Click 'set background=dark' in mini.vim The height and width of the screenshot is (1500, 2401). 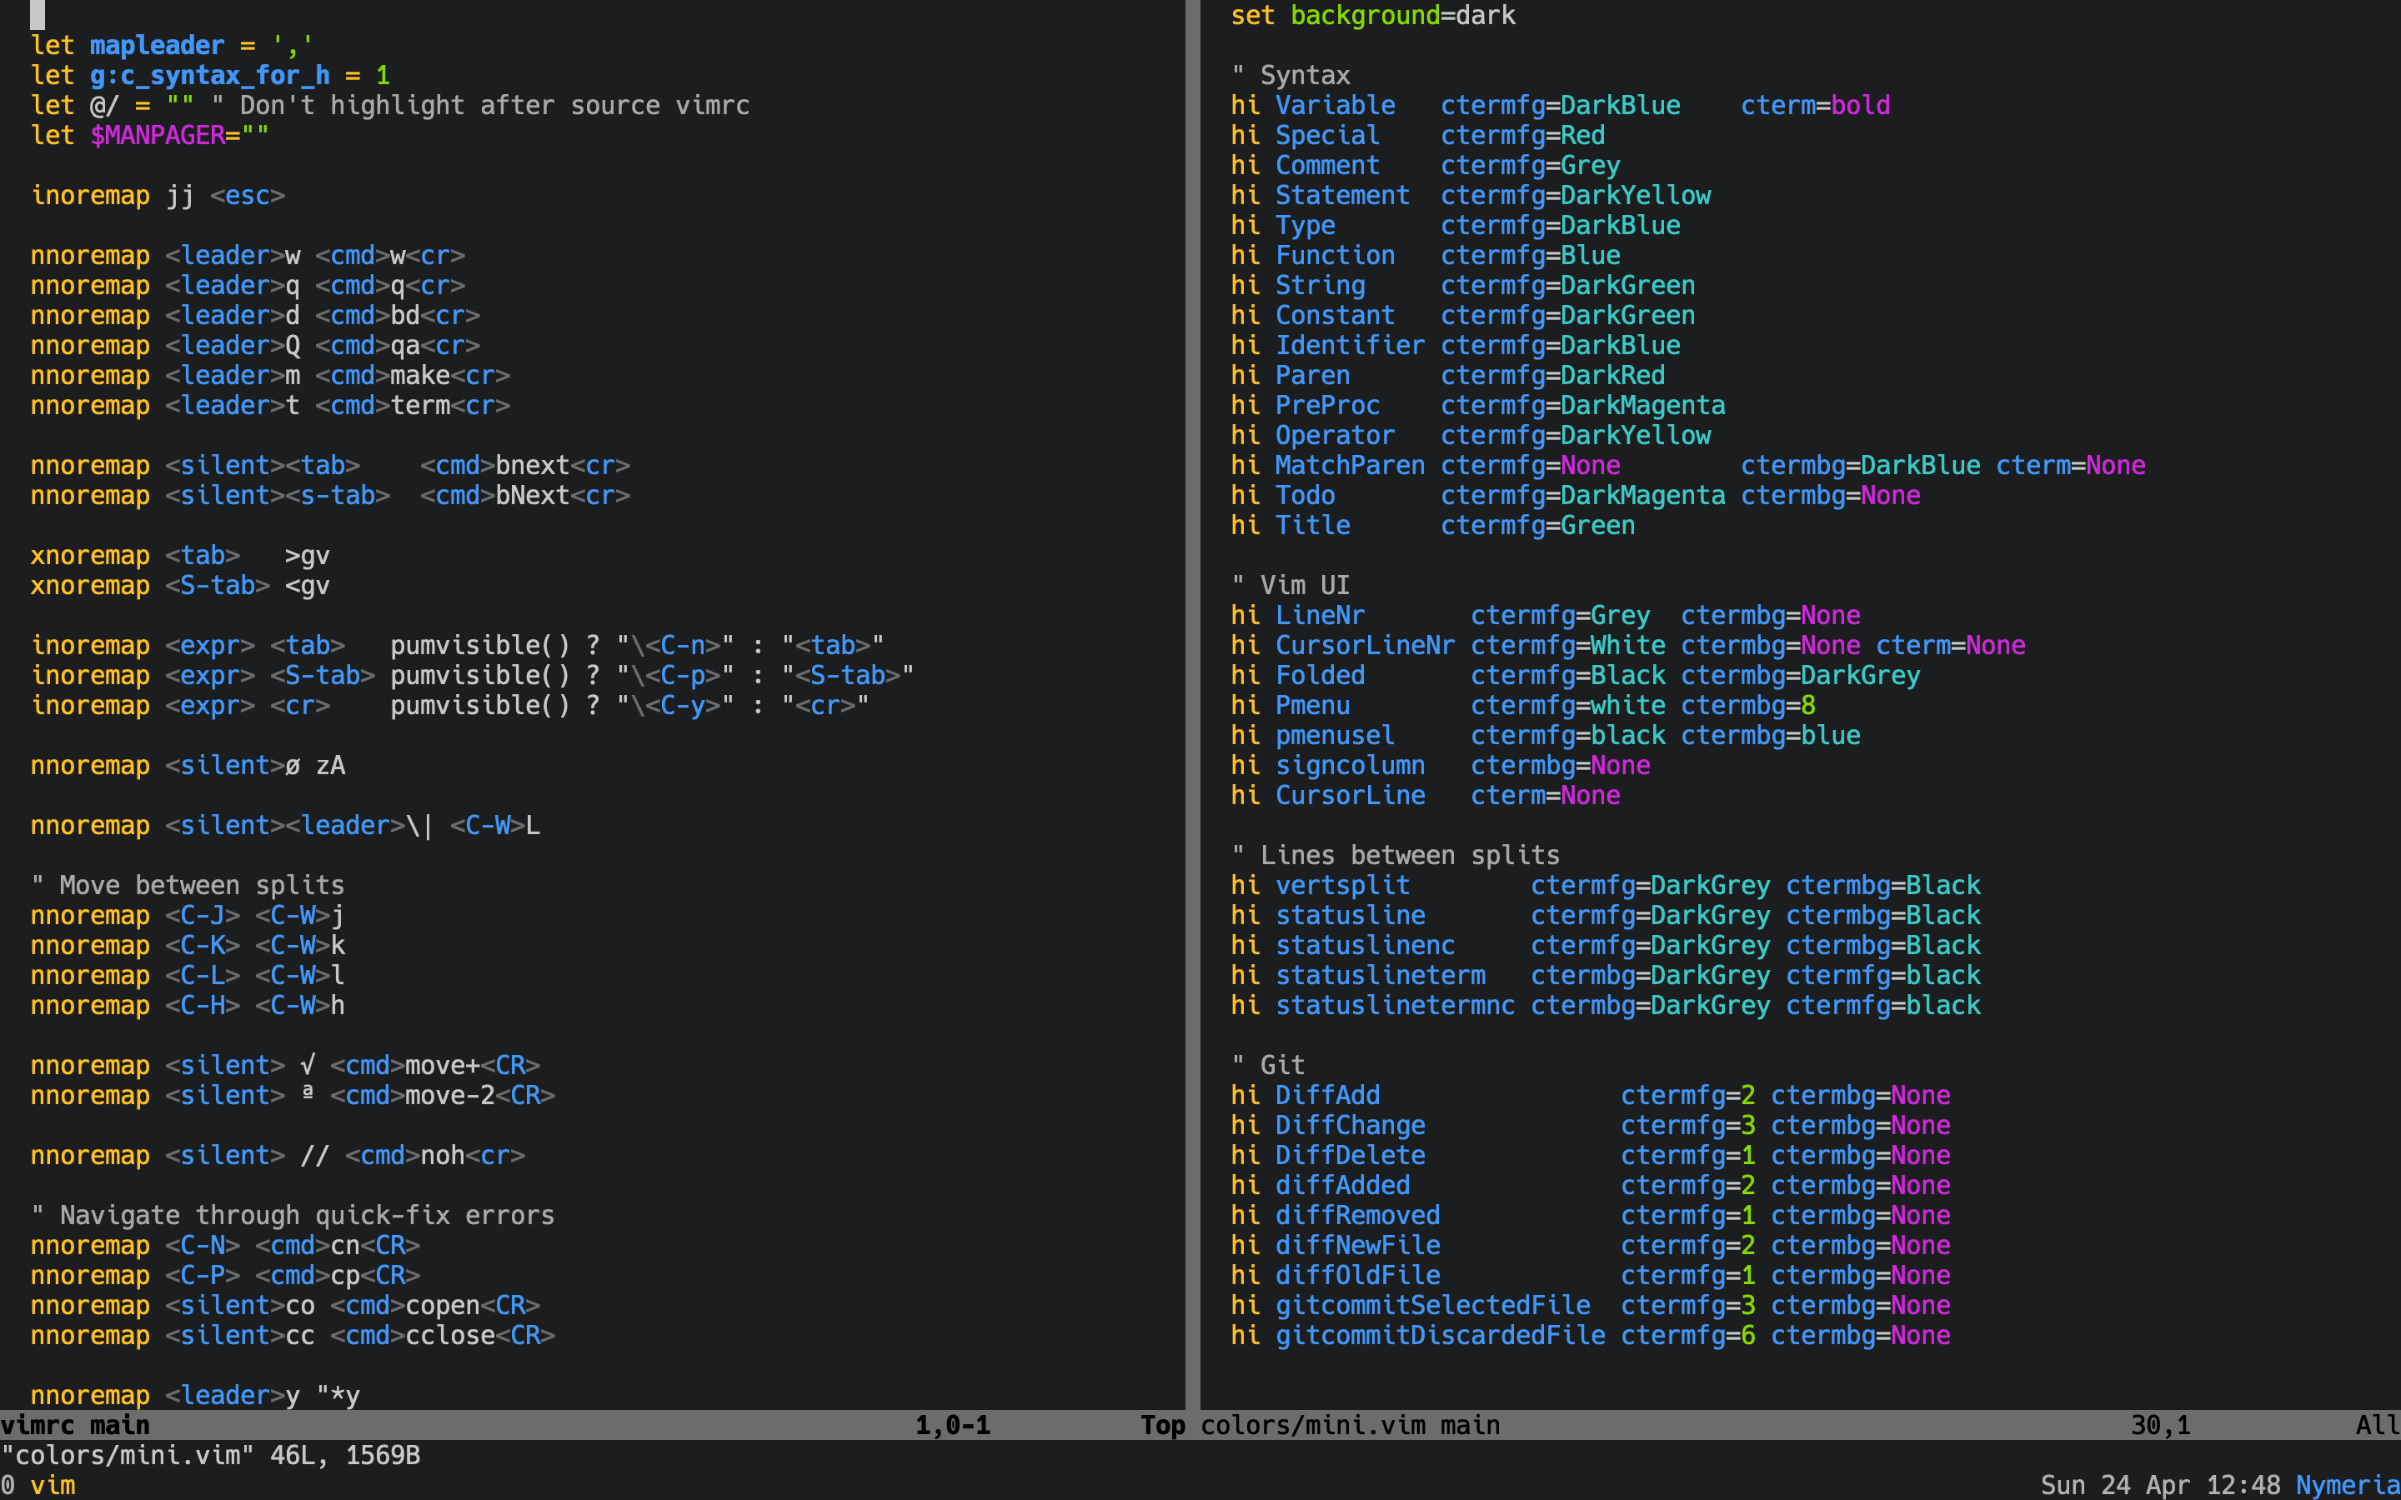[x=1373, y=15]
